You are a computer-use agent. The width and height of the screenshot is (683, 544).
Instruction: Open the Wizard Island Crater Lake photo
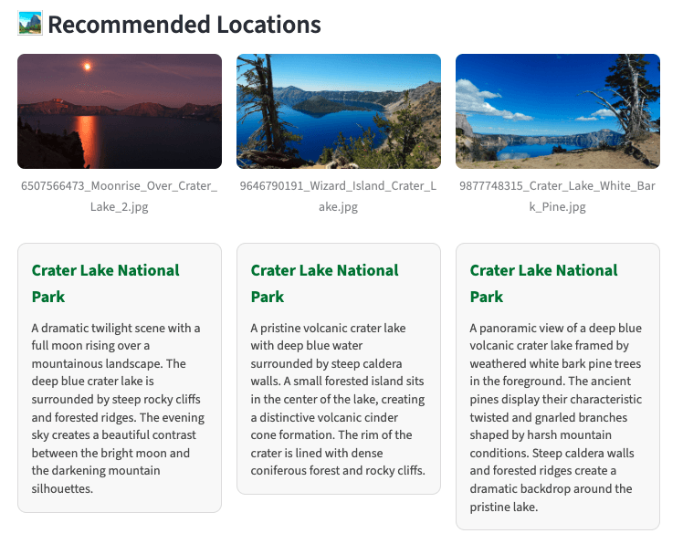click(339, 111)
